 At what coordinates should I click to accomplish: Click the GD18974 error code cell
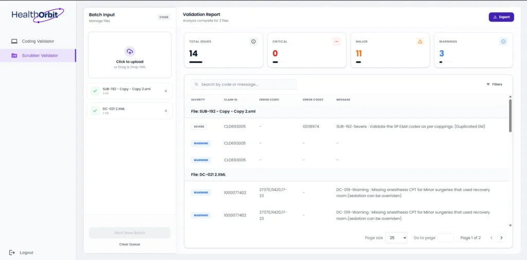point(311,127)
